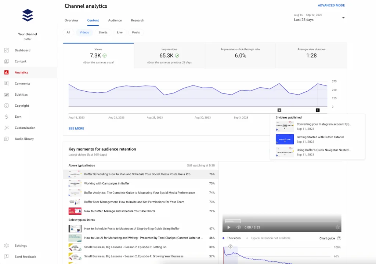Screen dimensions: 376x264
Task: Open the Audio library icon
Action: [7, 139]
